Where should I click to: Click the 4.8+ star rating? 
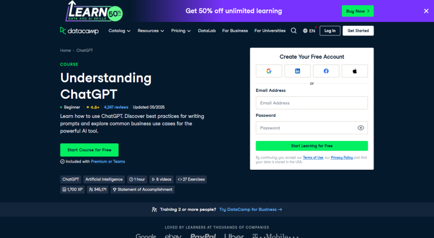click(x=93, y=107)
